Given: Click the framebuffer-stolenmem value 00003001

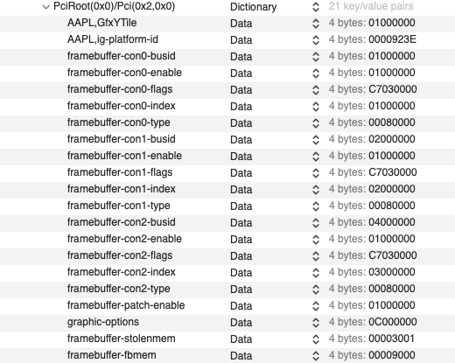Looking at the screenshot, I should [392, 339].
